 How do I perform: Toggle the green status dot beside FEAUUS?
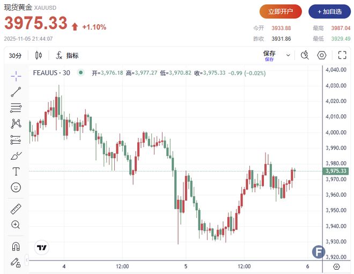(80, 73)
